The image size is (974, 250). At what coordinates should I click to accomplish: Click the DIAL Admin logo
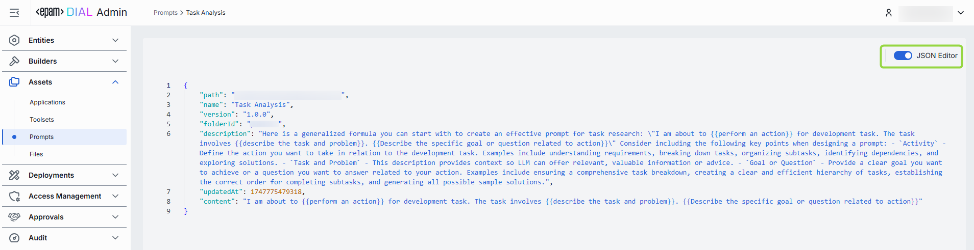(82, 12)
